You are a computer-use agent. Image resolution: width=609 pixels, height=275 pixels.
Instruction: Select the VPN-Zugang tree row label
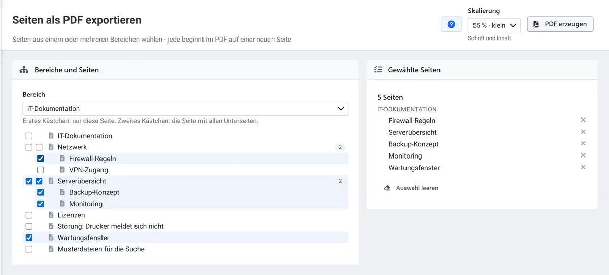pos(88,170)
